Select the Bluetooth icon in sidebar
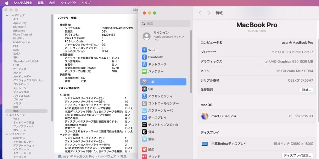The width and height of the screenshot is (319, 159). [x=144, y=57]
